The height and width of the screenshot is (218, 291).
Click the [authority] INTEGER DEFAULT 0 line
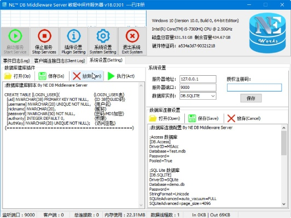pos(36,118)
